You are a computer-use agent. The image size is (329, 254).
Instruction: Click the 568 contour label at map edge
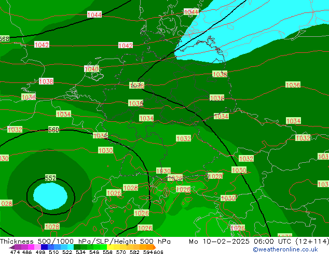[x=4, y=39]
